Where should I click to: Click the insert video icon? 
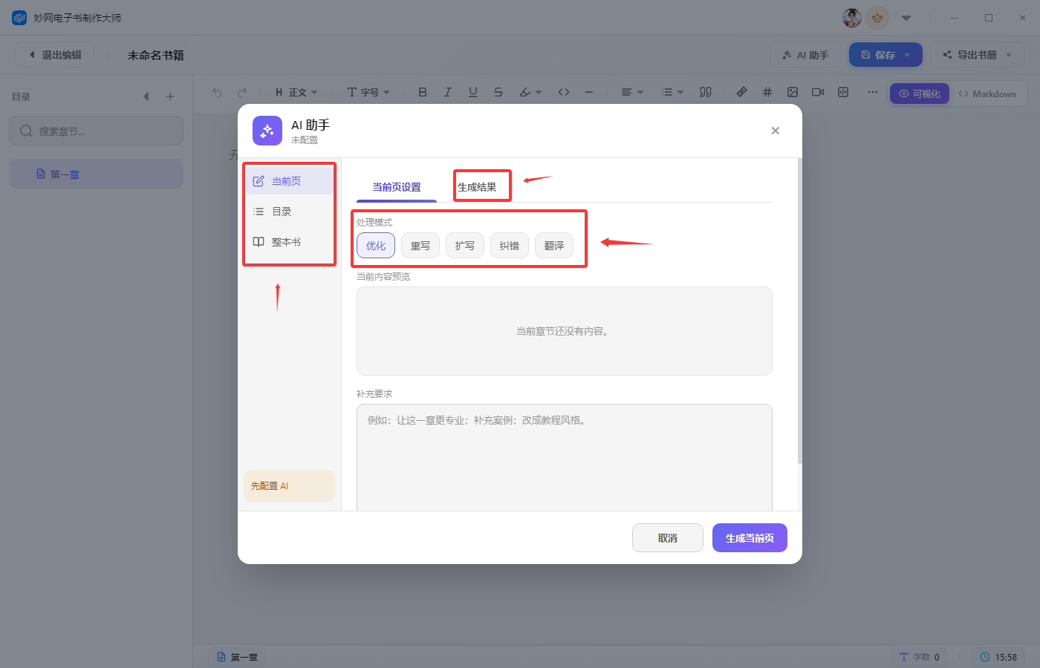818,92
